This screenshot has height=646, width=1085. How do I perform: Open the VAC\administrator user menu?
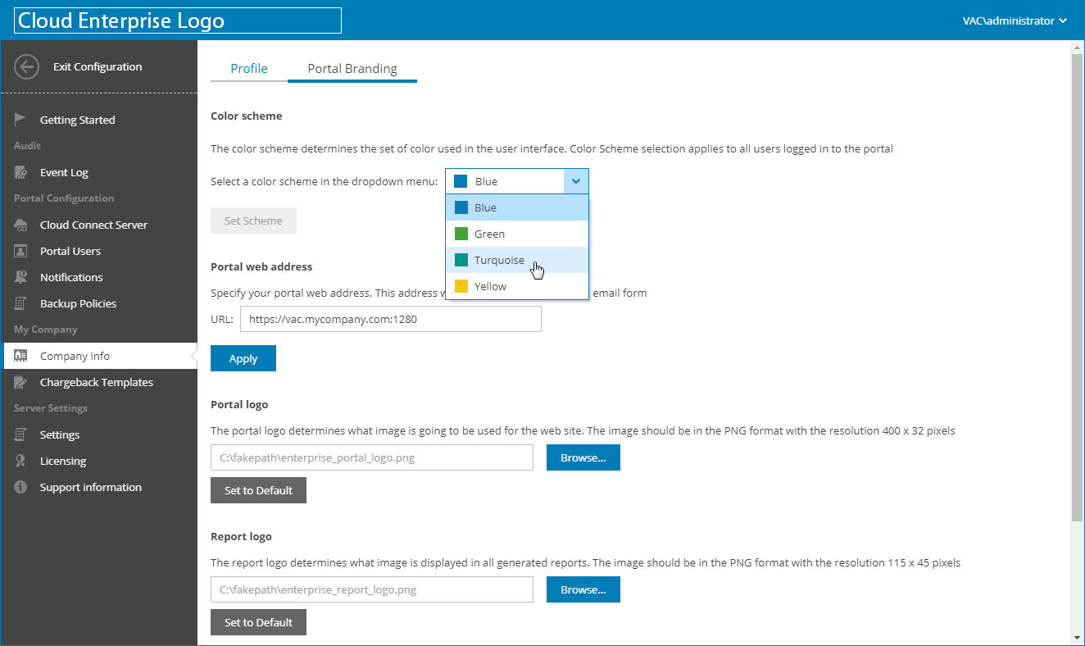1015,20
